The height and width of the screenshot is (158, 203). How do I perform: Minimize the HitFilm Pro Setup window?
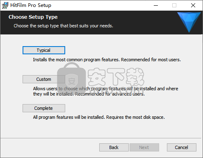tap(156, 5)
